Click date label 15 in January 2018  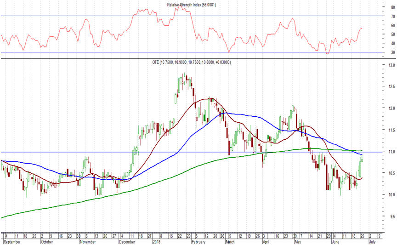point(170,236)
